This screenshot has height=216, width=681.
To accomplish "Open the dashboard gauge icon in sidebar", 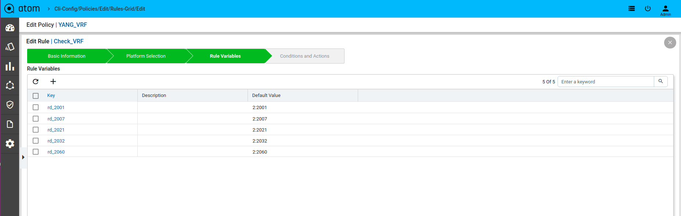I will click(10, 28).
